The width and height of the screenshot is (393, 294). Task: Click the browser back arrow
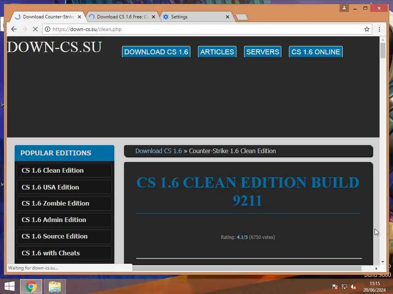(x=14, y=29)
